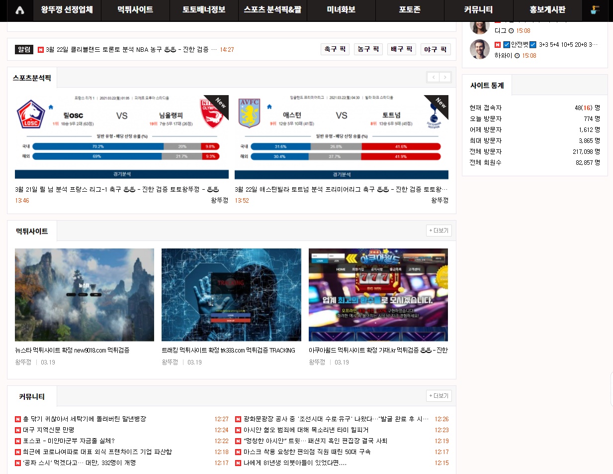The image size is (613, 474).
Task: Click the N badge before 안전벳 post
Action: pos(498,44)
